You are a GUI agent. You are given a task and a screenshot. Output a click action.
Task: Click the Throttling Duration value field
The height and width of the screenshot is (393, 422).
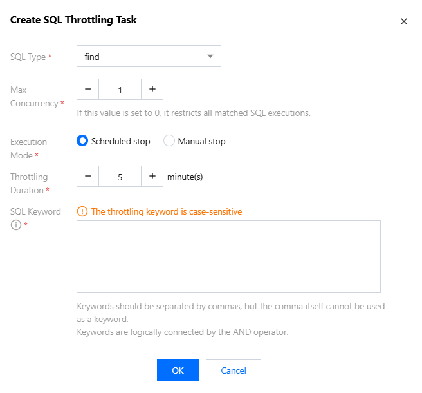pyautogui.click(x=120, y=177)
